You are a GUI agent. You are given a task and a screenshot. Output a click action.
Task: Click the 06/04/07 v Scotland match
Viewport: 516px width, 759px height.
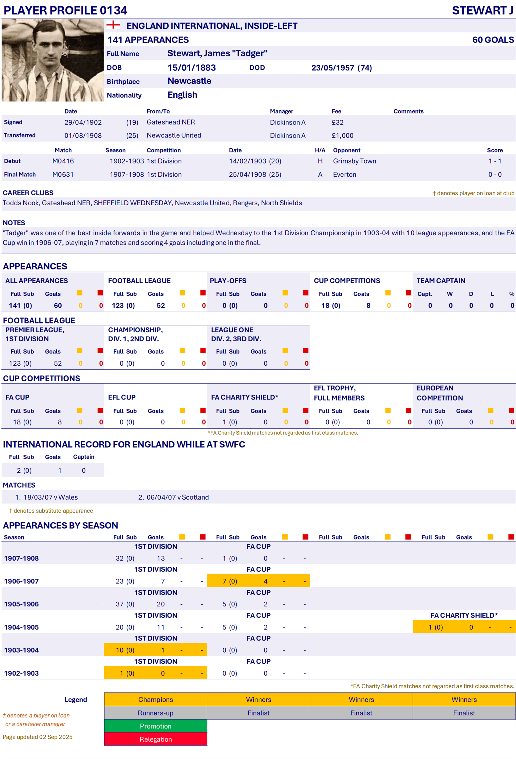point(177,497)
